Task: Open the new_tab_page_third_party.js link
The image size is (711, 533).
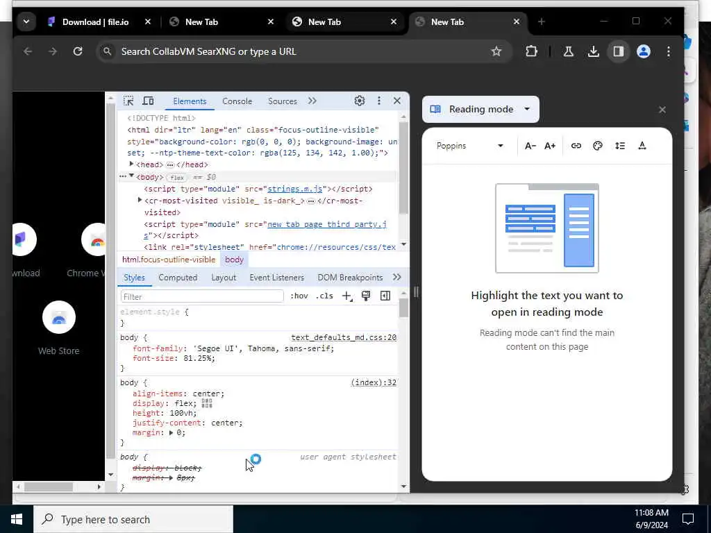Action: 327,224
